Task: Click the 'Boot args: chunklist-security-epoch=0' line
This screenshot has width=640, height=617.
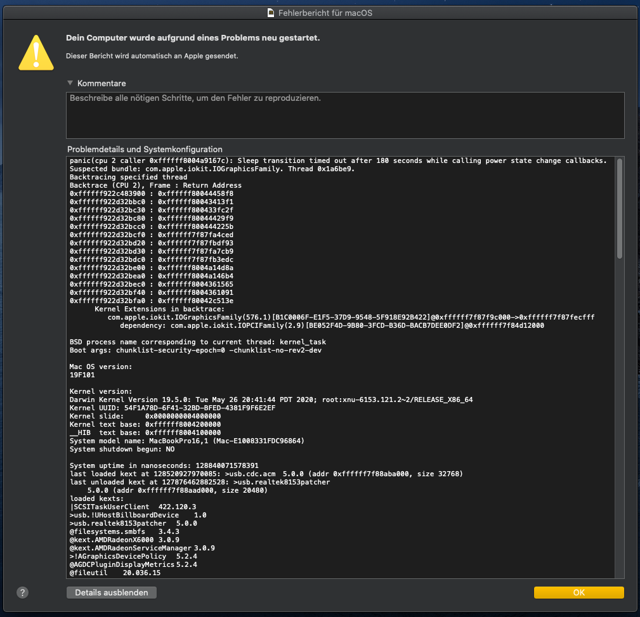Action: point(195,350)
